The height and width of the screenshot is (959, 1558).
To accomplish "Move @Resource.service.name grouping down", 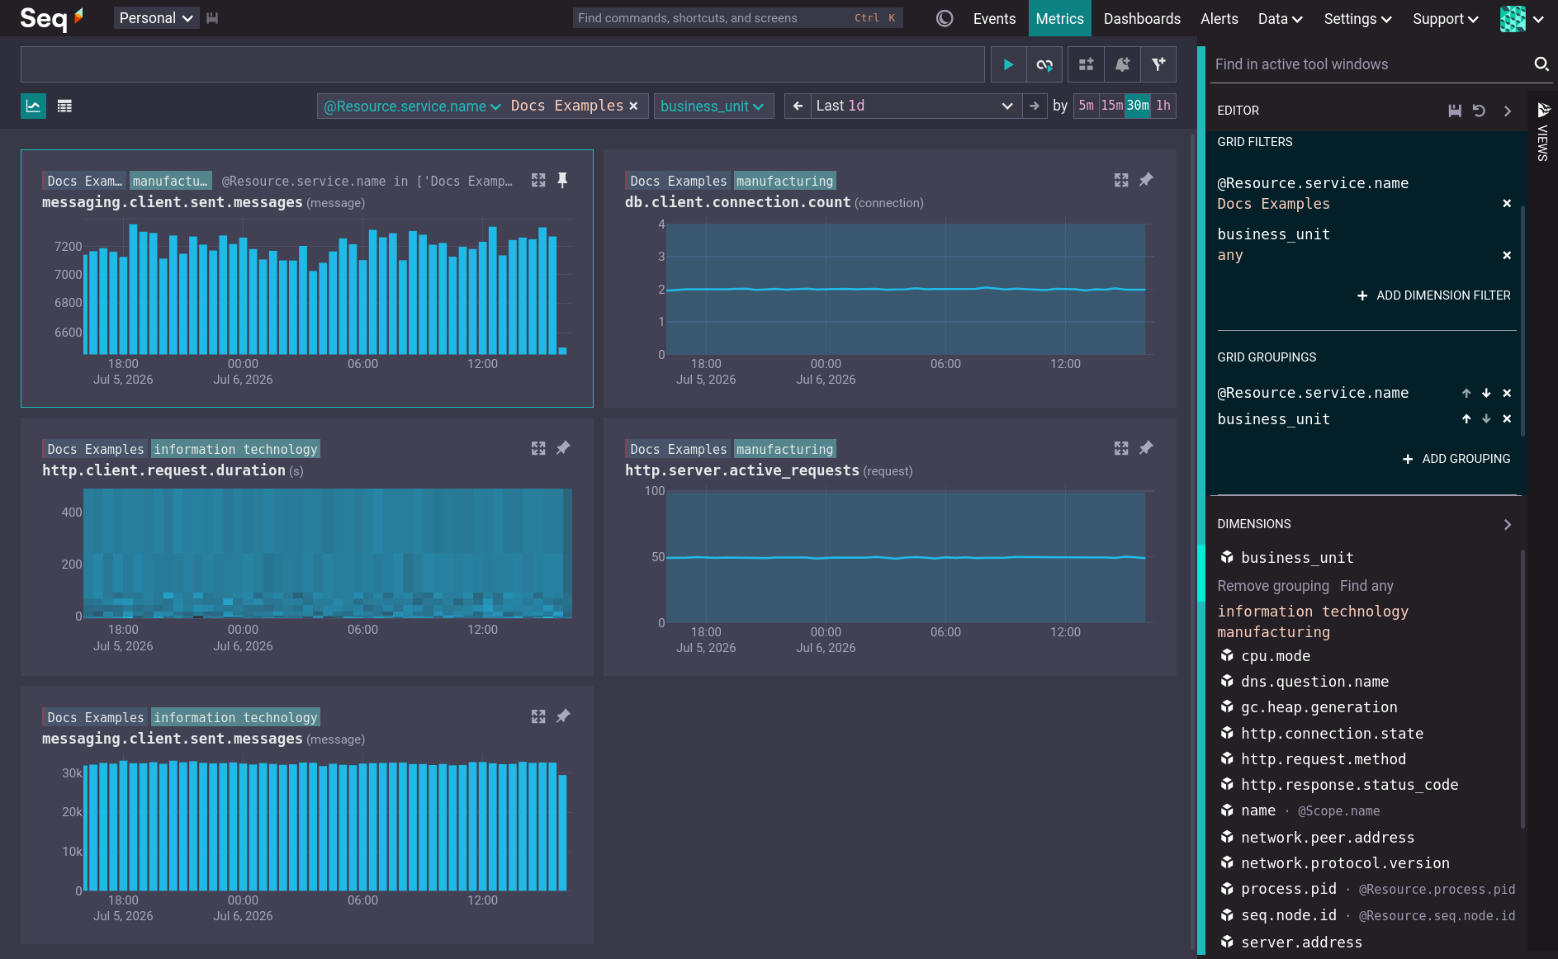I will point(1486,393).
